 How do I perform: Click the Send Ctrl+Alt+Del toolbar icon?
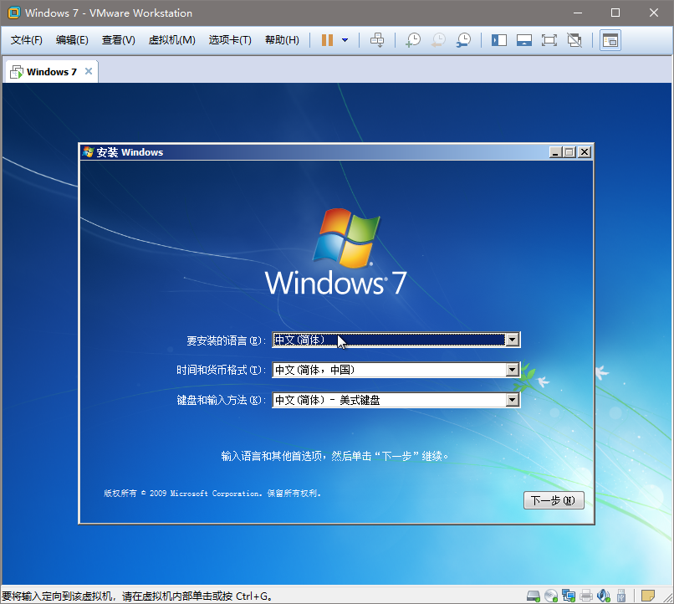[x=377, y=40]
